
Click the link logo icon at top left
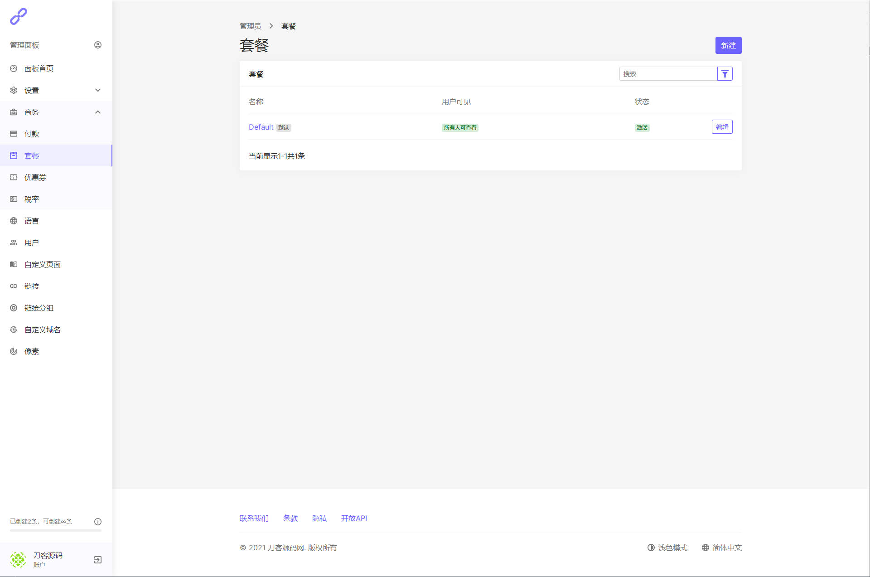click(19, 16)
